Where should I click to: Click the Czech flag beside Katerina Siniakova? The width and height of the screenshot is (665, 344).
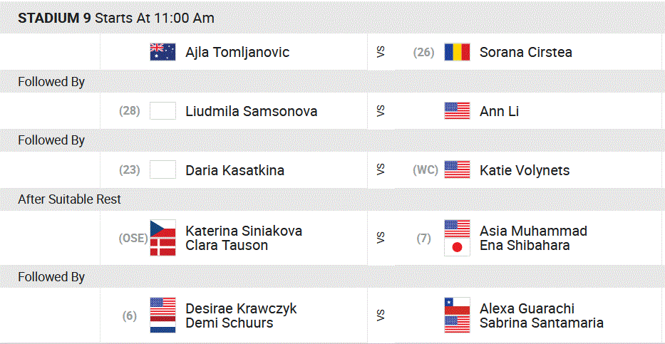pos(163,230)
